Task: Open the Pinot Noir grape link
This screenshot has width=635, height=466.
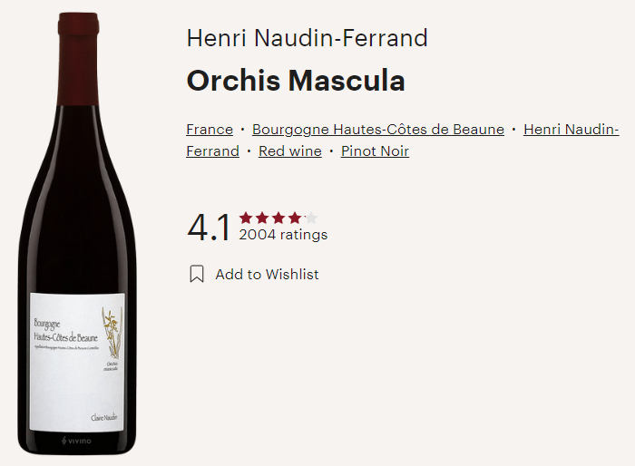Action: pos(375,151)
